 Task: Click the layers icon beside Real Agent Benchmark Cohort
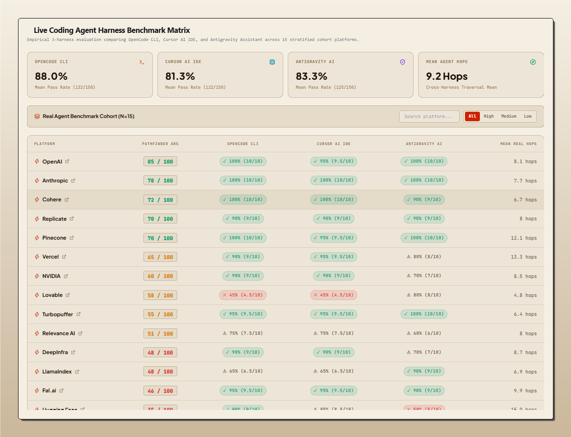point(37,116)
